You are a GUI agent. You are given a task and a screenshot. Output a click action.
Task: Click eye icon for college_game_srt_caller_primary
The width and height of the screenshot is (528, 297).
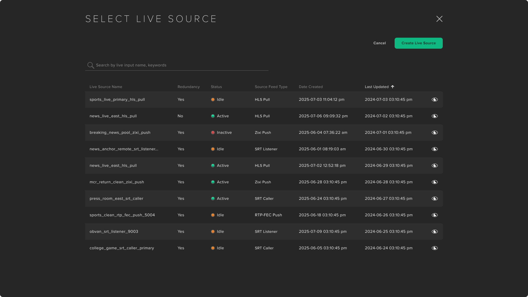pos(435,248)
